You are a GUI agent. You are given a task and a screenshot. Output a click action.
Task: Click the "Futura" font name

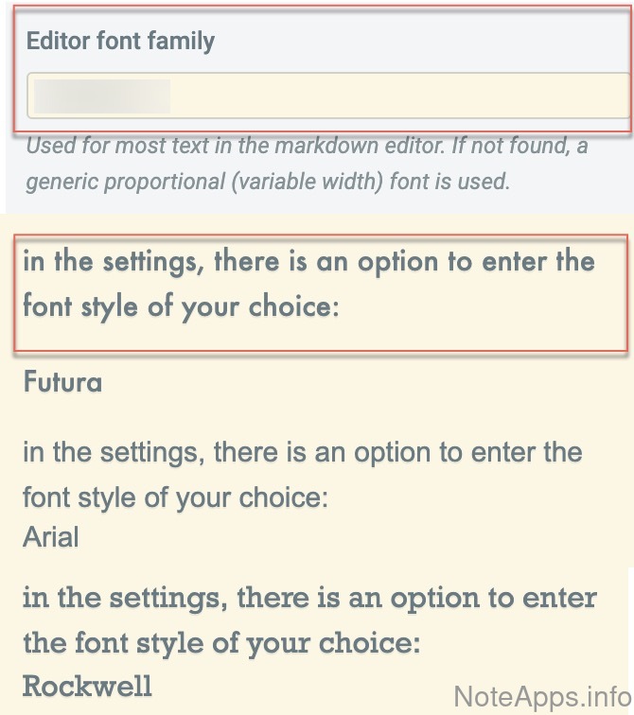(62, 382)
